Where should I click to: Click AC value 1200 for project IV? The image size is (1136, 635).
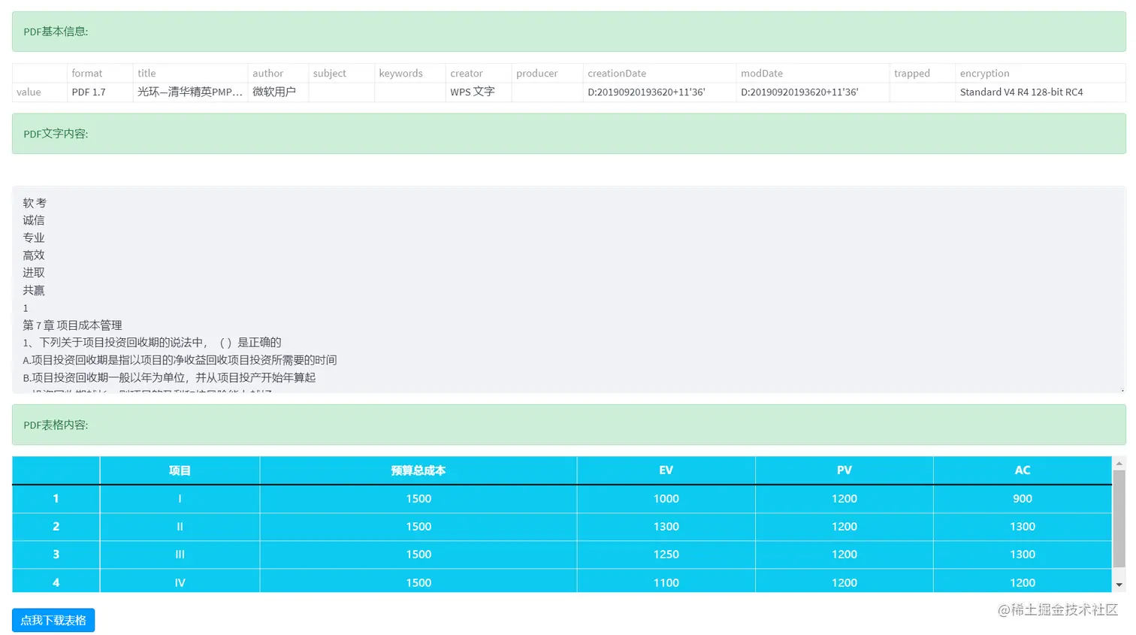pos(1023,582)
